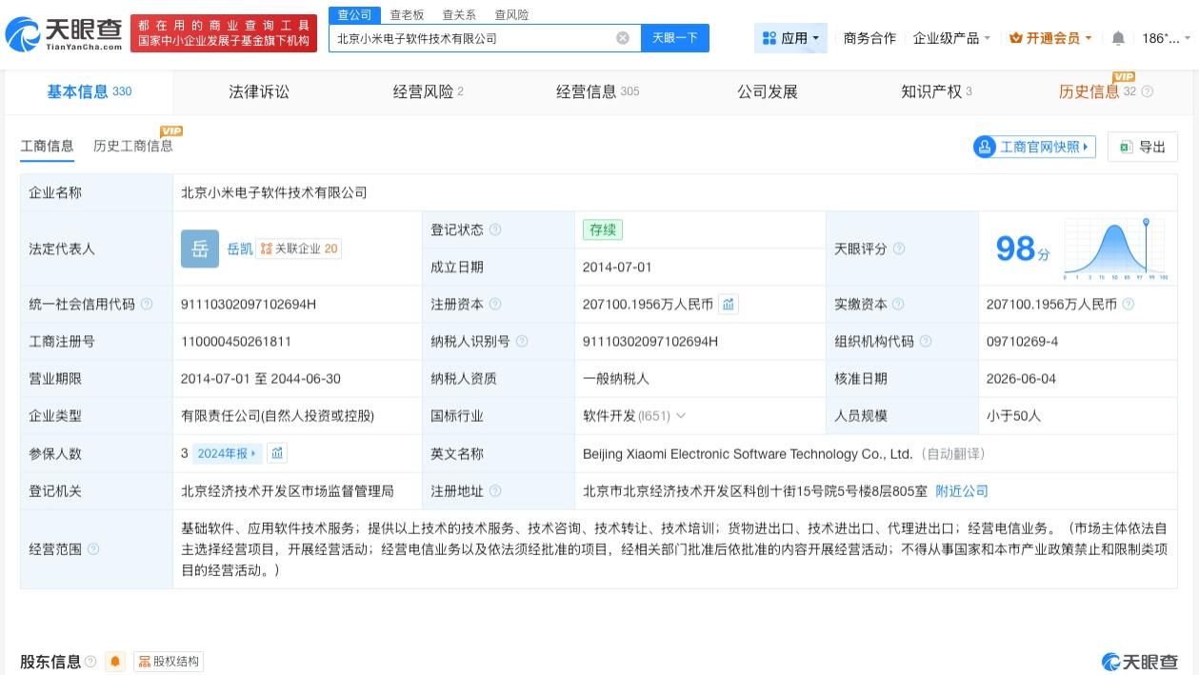Viewport: 1199px width, 675px height.
Task: Click help icon beside 历史信息 tab
Action: coord(1147,91)
